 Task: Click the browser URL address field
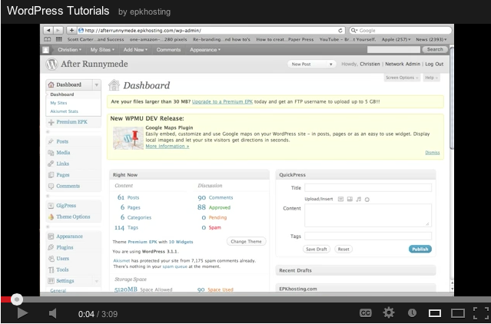tap(207, 31)
